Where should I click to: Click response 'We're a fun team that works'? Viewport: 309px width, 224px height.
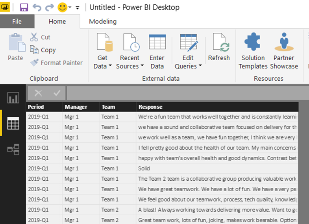pos(217,117)
